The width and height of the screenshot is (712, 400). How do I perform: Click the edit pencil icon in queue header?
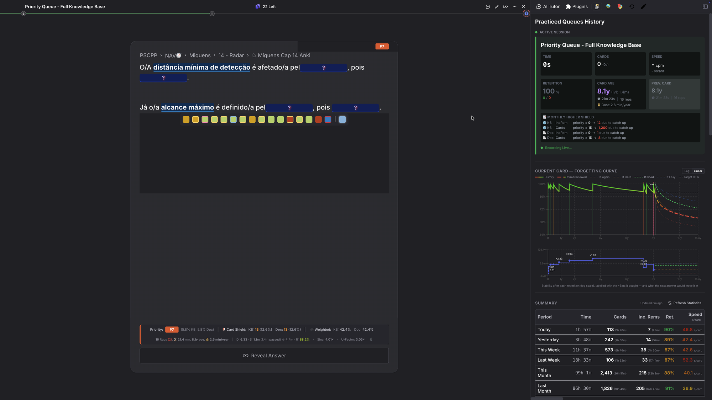click(x=497, y=7)
